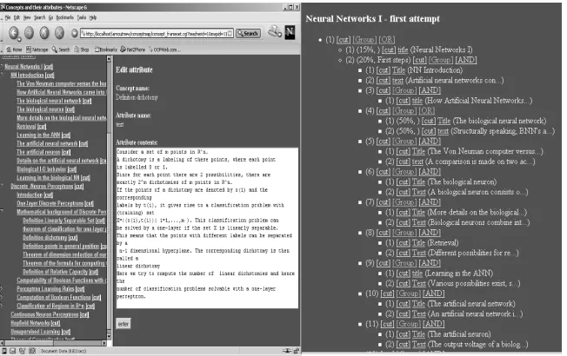The height and width of the screenshot is (356, 567).
Task: Reload the page with the Reload button
Action: (44, 33)
